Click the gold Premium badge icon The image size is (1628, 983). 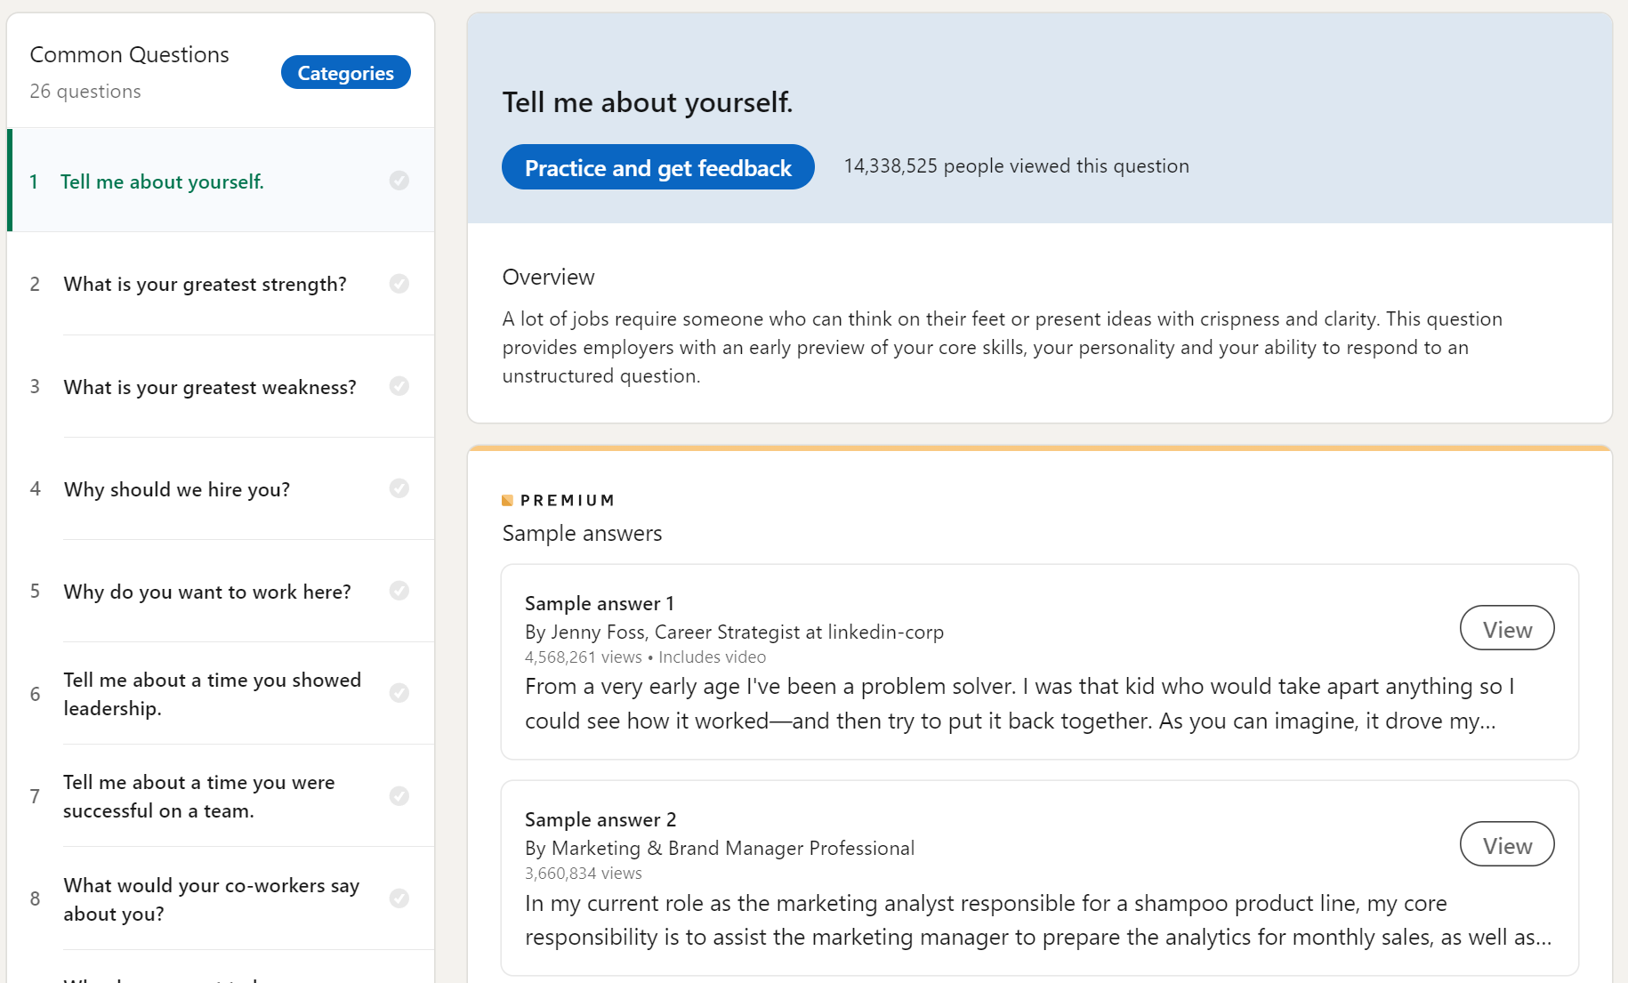click(508, 501)
